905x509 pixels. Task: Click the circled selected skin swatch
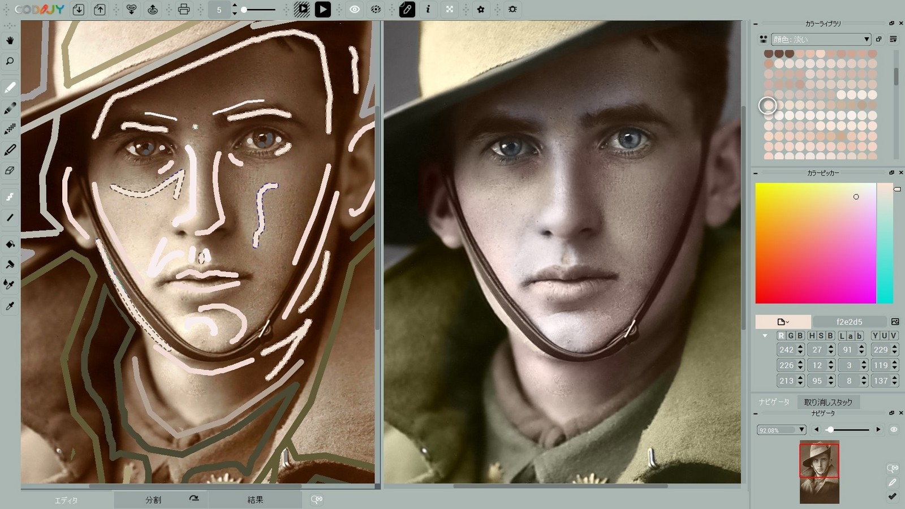768,105
